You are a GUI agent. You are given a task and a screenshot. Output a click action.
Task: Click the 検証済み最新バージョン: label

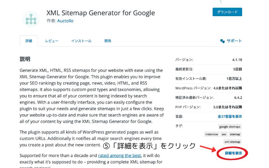pyautogui.click(x=194, y=97)
